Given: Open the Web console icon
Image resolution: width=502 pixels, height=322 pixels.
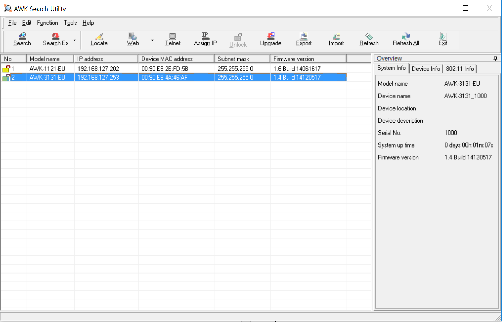Looking at the screenshot, I should (133, 40).
